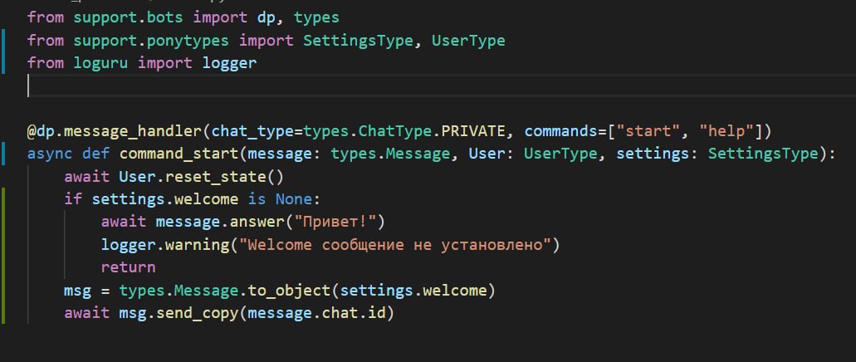Click the 'msg' variable being assigned
The width and height of the screenshot is (856, 362).
77,291
